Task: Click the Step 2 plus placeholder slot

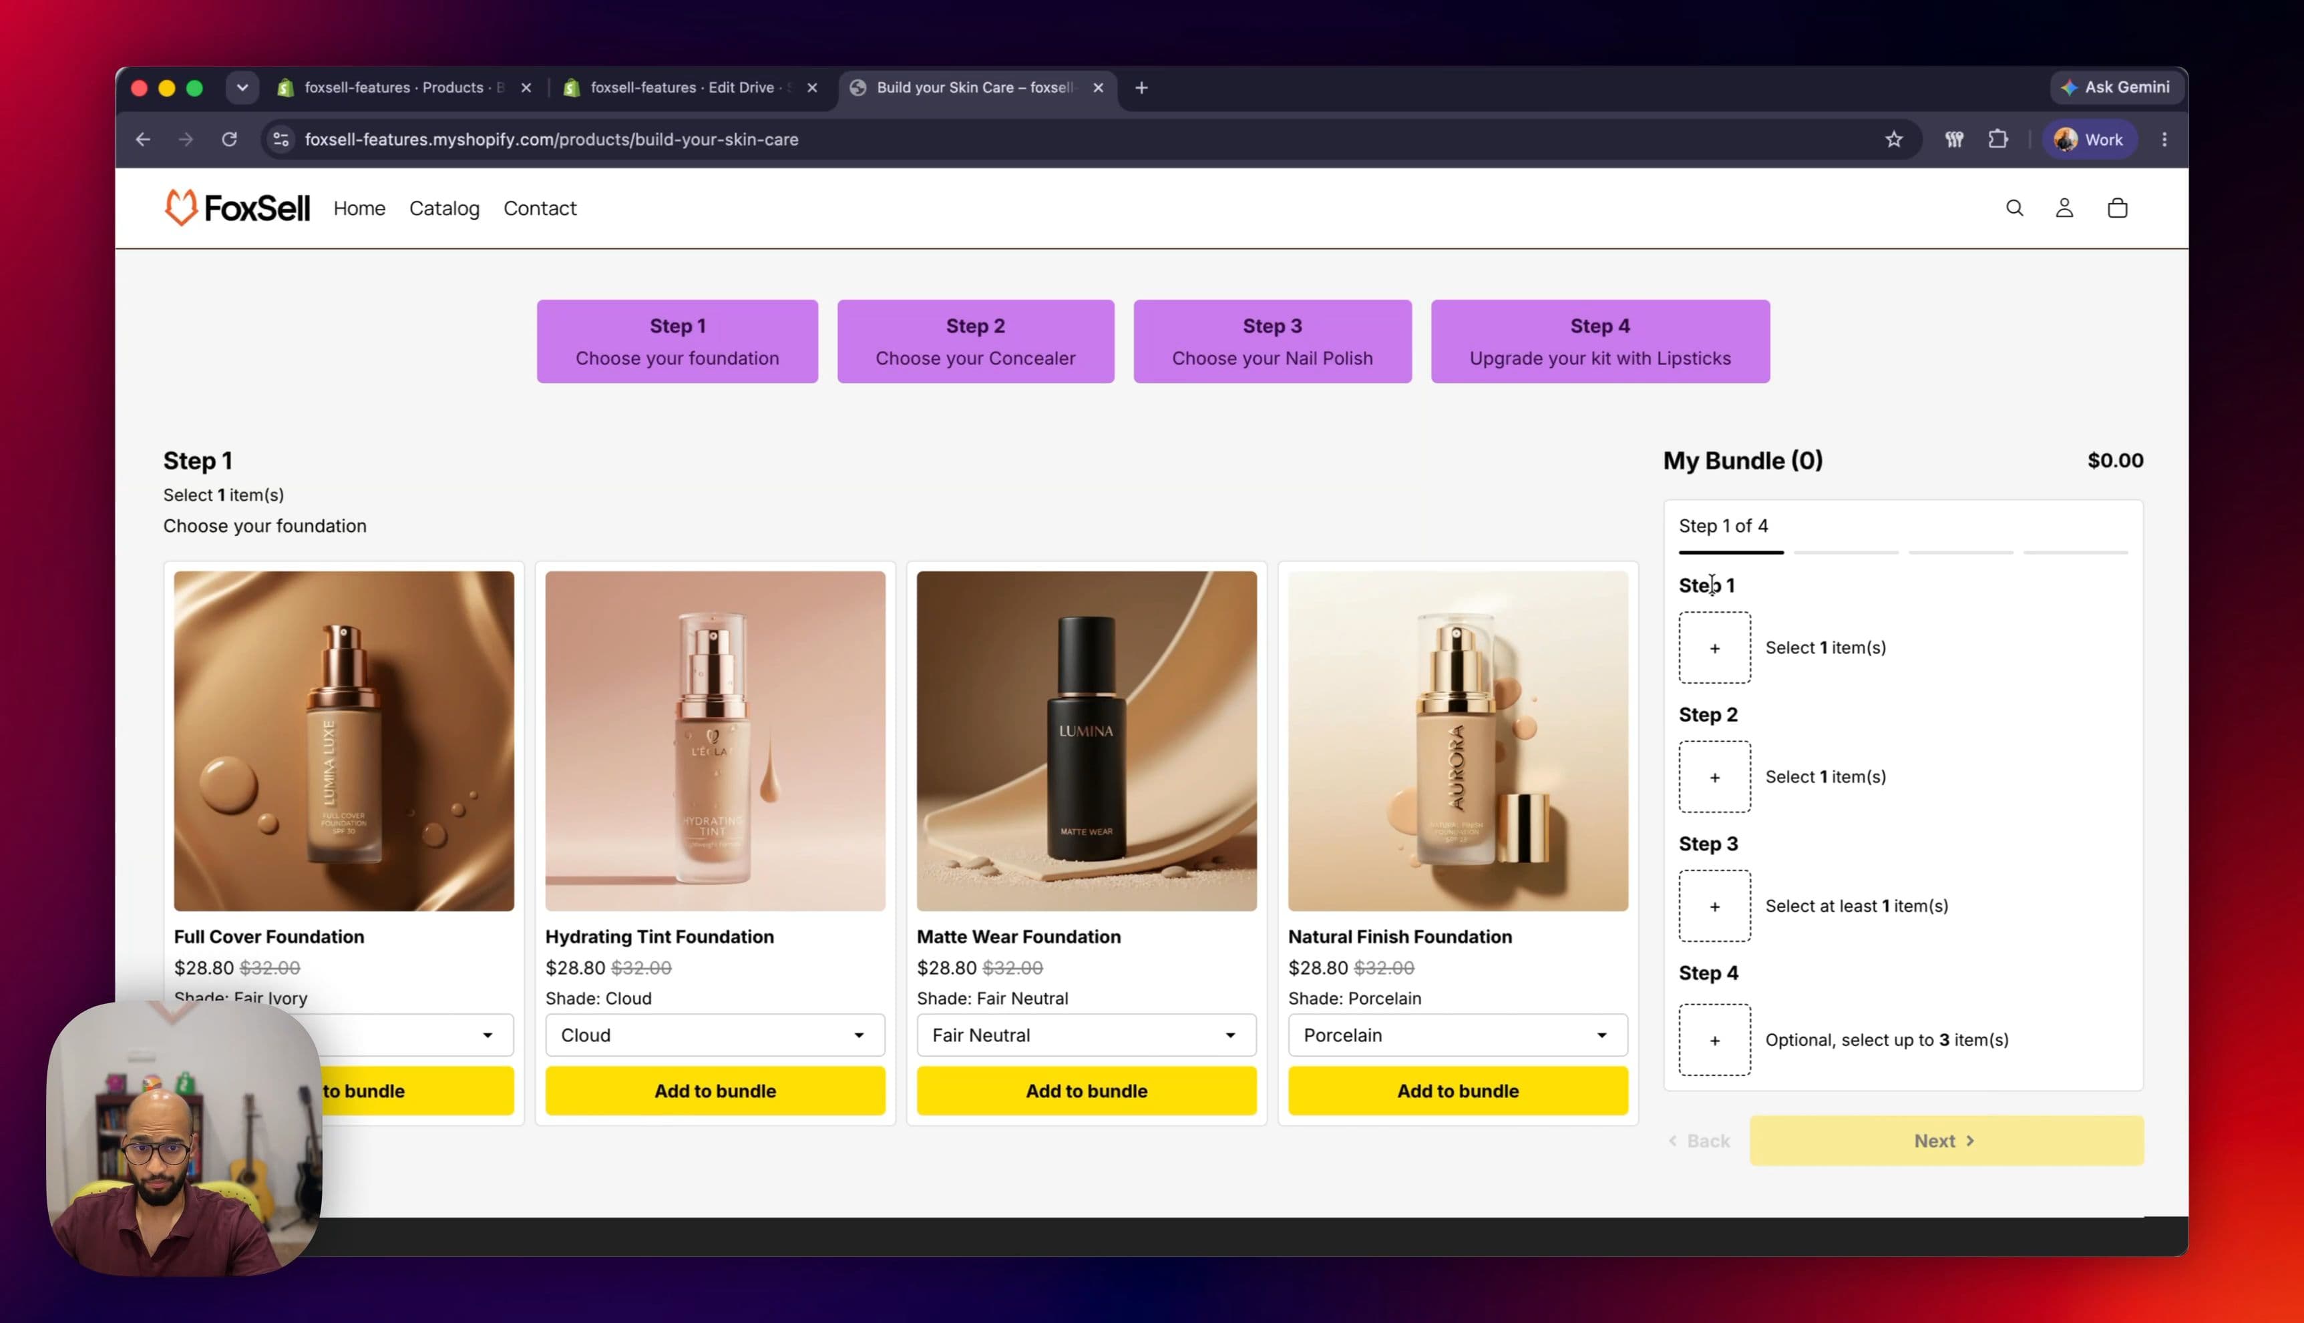Action: tap(1714, 777)
